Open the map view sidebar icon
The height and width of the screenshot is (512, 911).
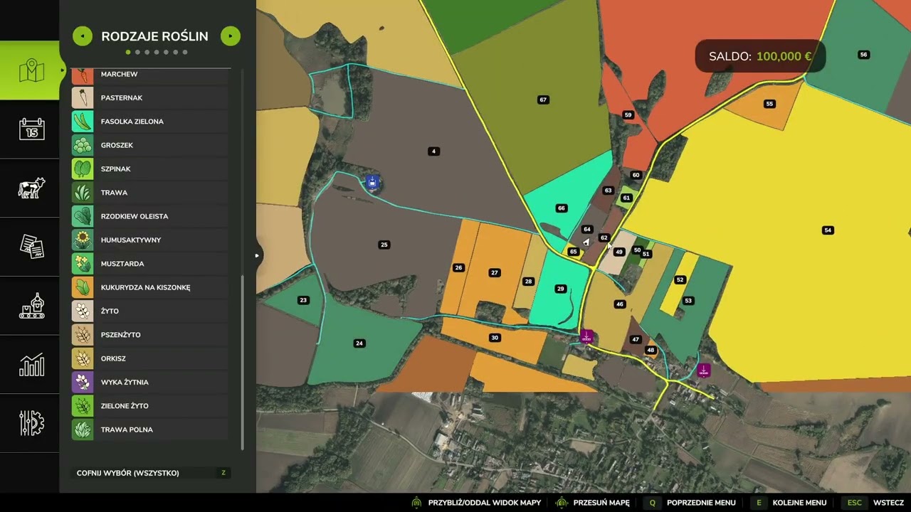point(31,70)
